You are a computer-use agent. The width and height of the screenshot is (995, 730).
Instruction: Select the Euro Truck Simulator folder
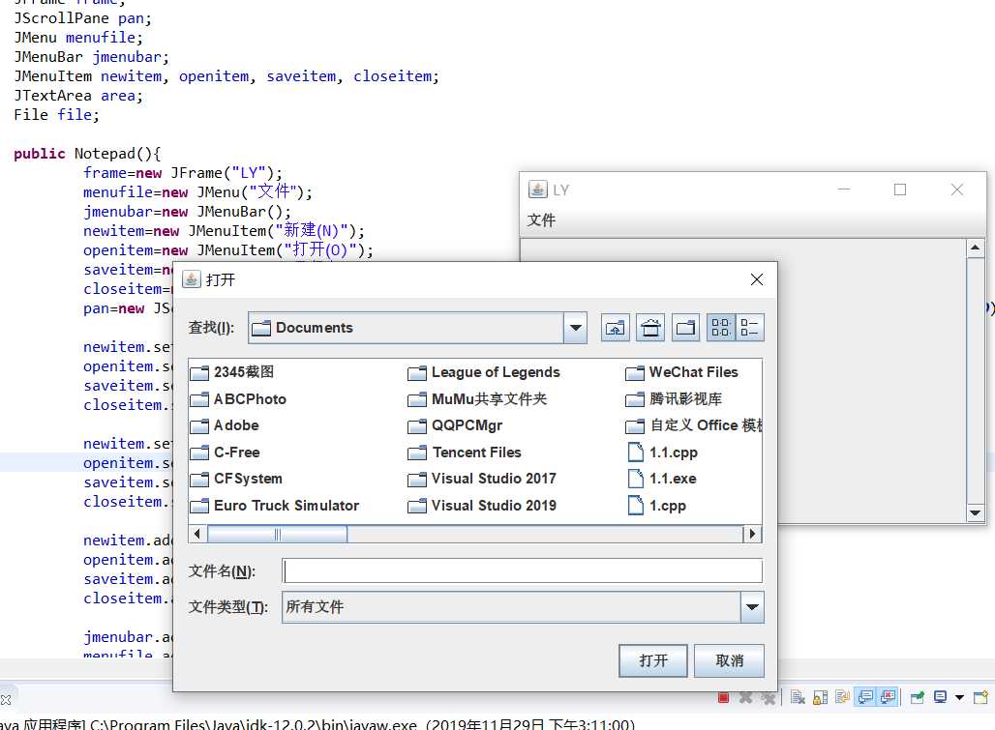[275, 506]
